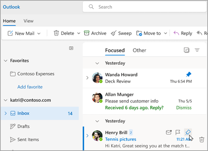Open the New Mail dropdown arrow
The image size is (208, 151).
click(x=39, y=34)
